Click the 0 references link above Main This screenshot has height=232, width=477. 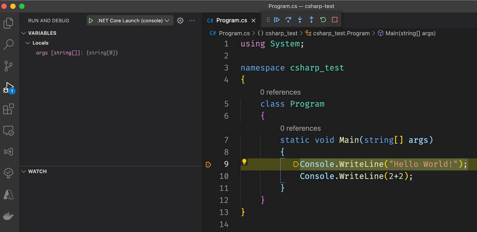300,128
